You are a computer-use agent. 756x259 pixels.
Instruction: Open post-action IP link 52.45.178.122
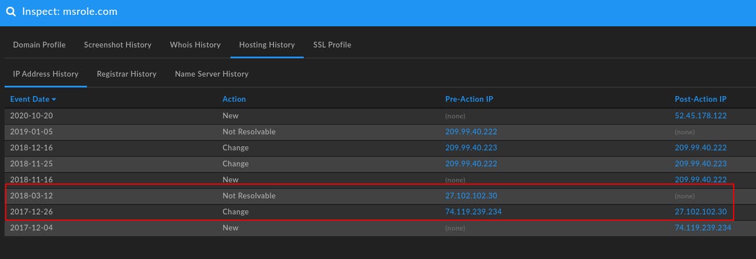[x=701, y=115]
